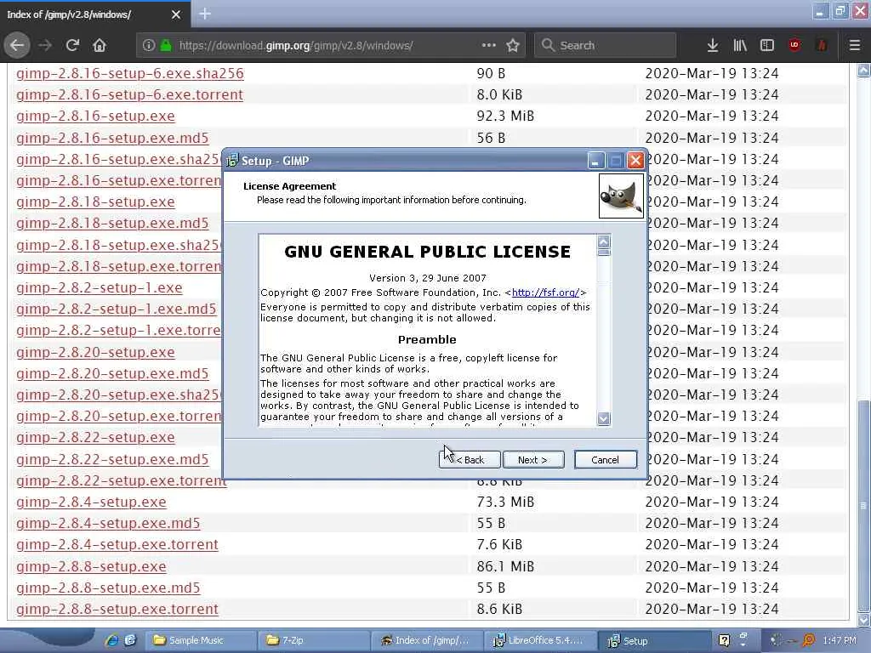Open gimp-2.8.22-setup.exe link
The width and height of the screenshot is (871, 653).
(x=95, y=438)
